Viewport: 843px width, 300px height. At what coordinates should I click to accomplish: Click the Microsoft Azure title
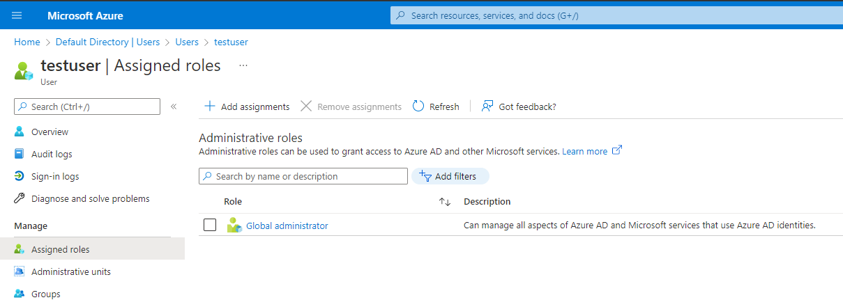point(84,15)
